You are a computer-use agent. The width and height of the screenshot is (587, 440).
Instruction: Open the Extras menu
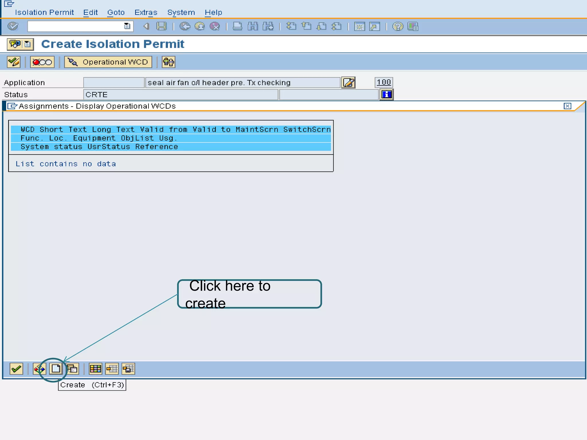point(146,12)
